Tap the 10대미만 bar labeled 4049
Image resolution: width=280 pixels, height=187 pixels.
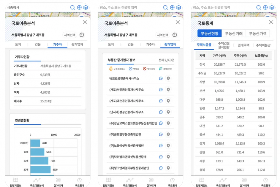(35, 143)
